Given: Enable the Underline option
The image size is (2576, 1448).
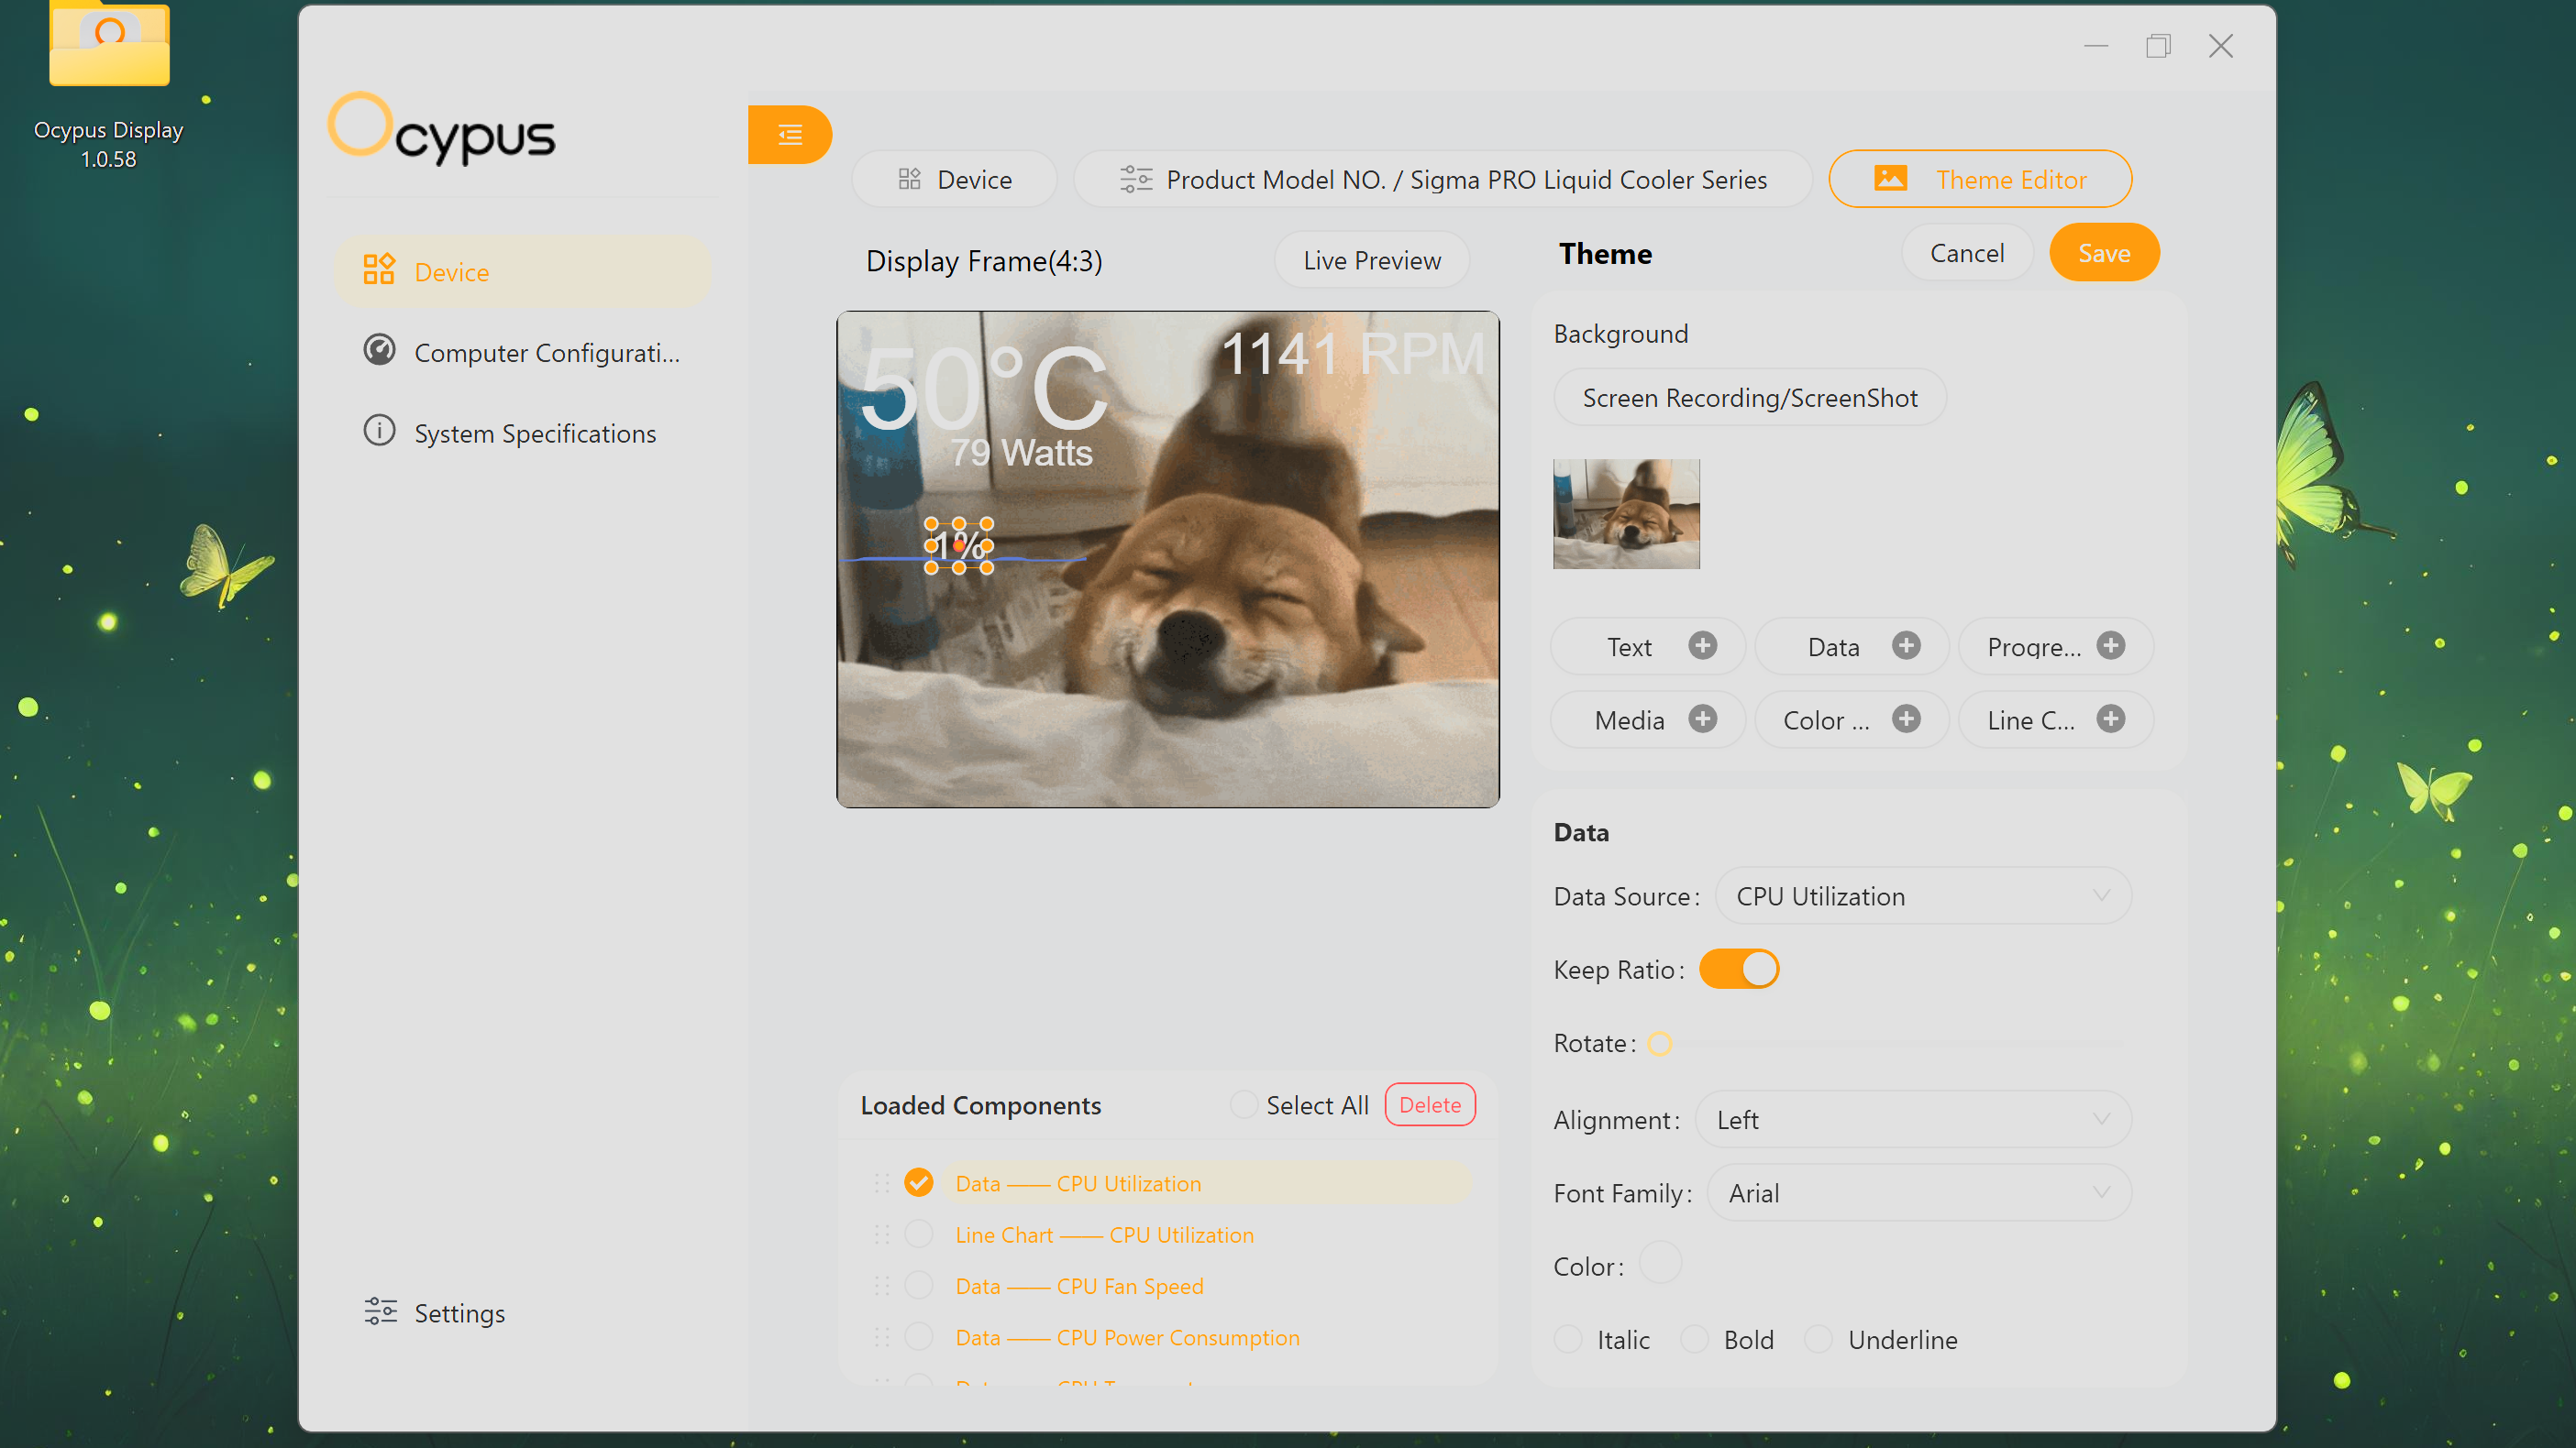Looking at the screenshot, I should click(x=1818, y=1339).
